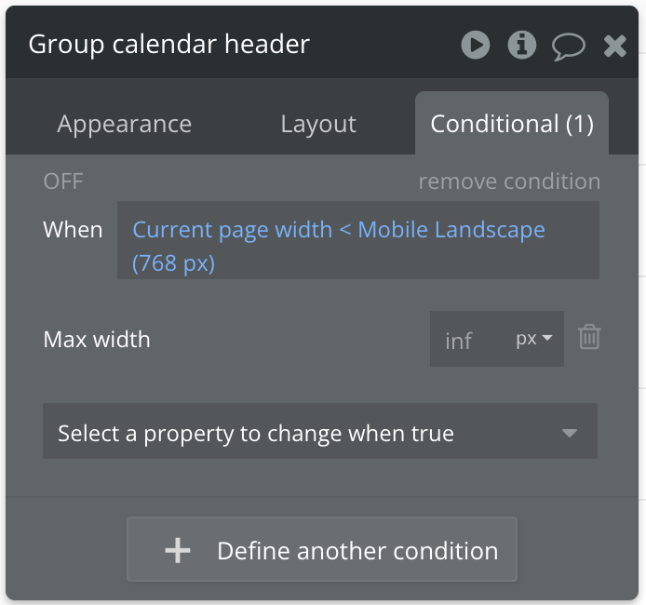Click the 'Max width' property label
646x605 pixels.
(x=97, y=339)
